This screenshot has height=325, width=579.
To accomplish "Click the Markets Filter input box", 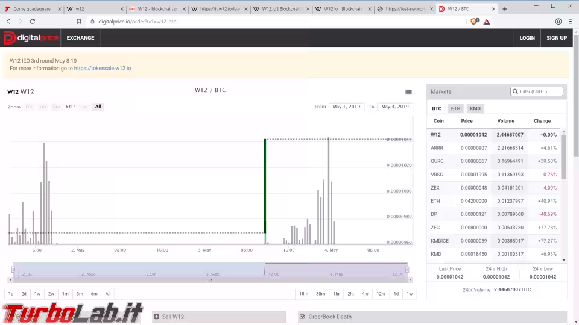I will 537,91.
